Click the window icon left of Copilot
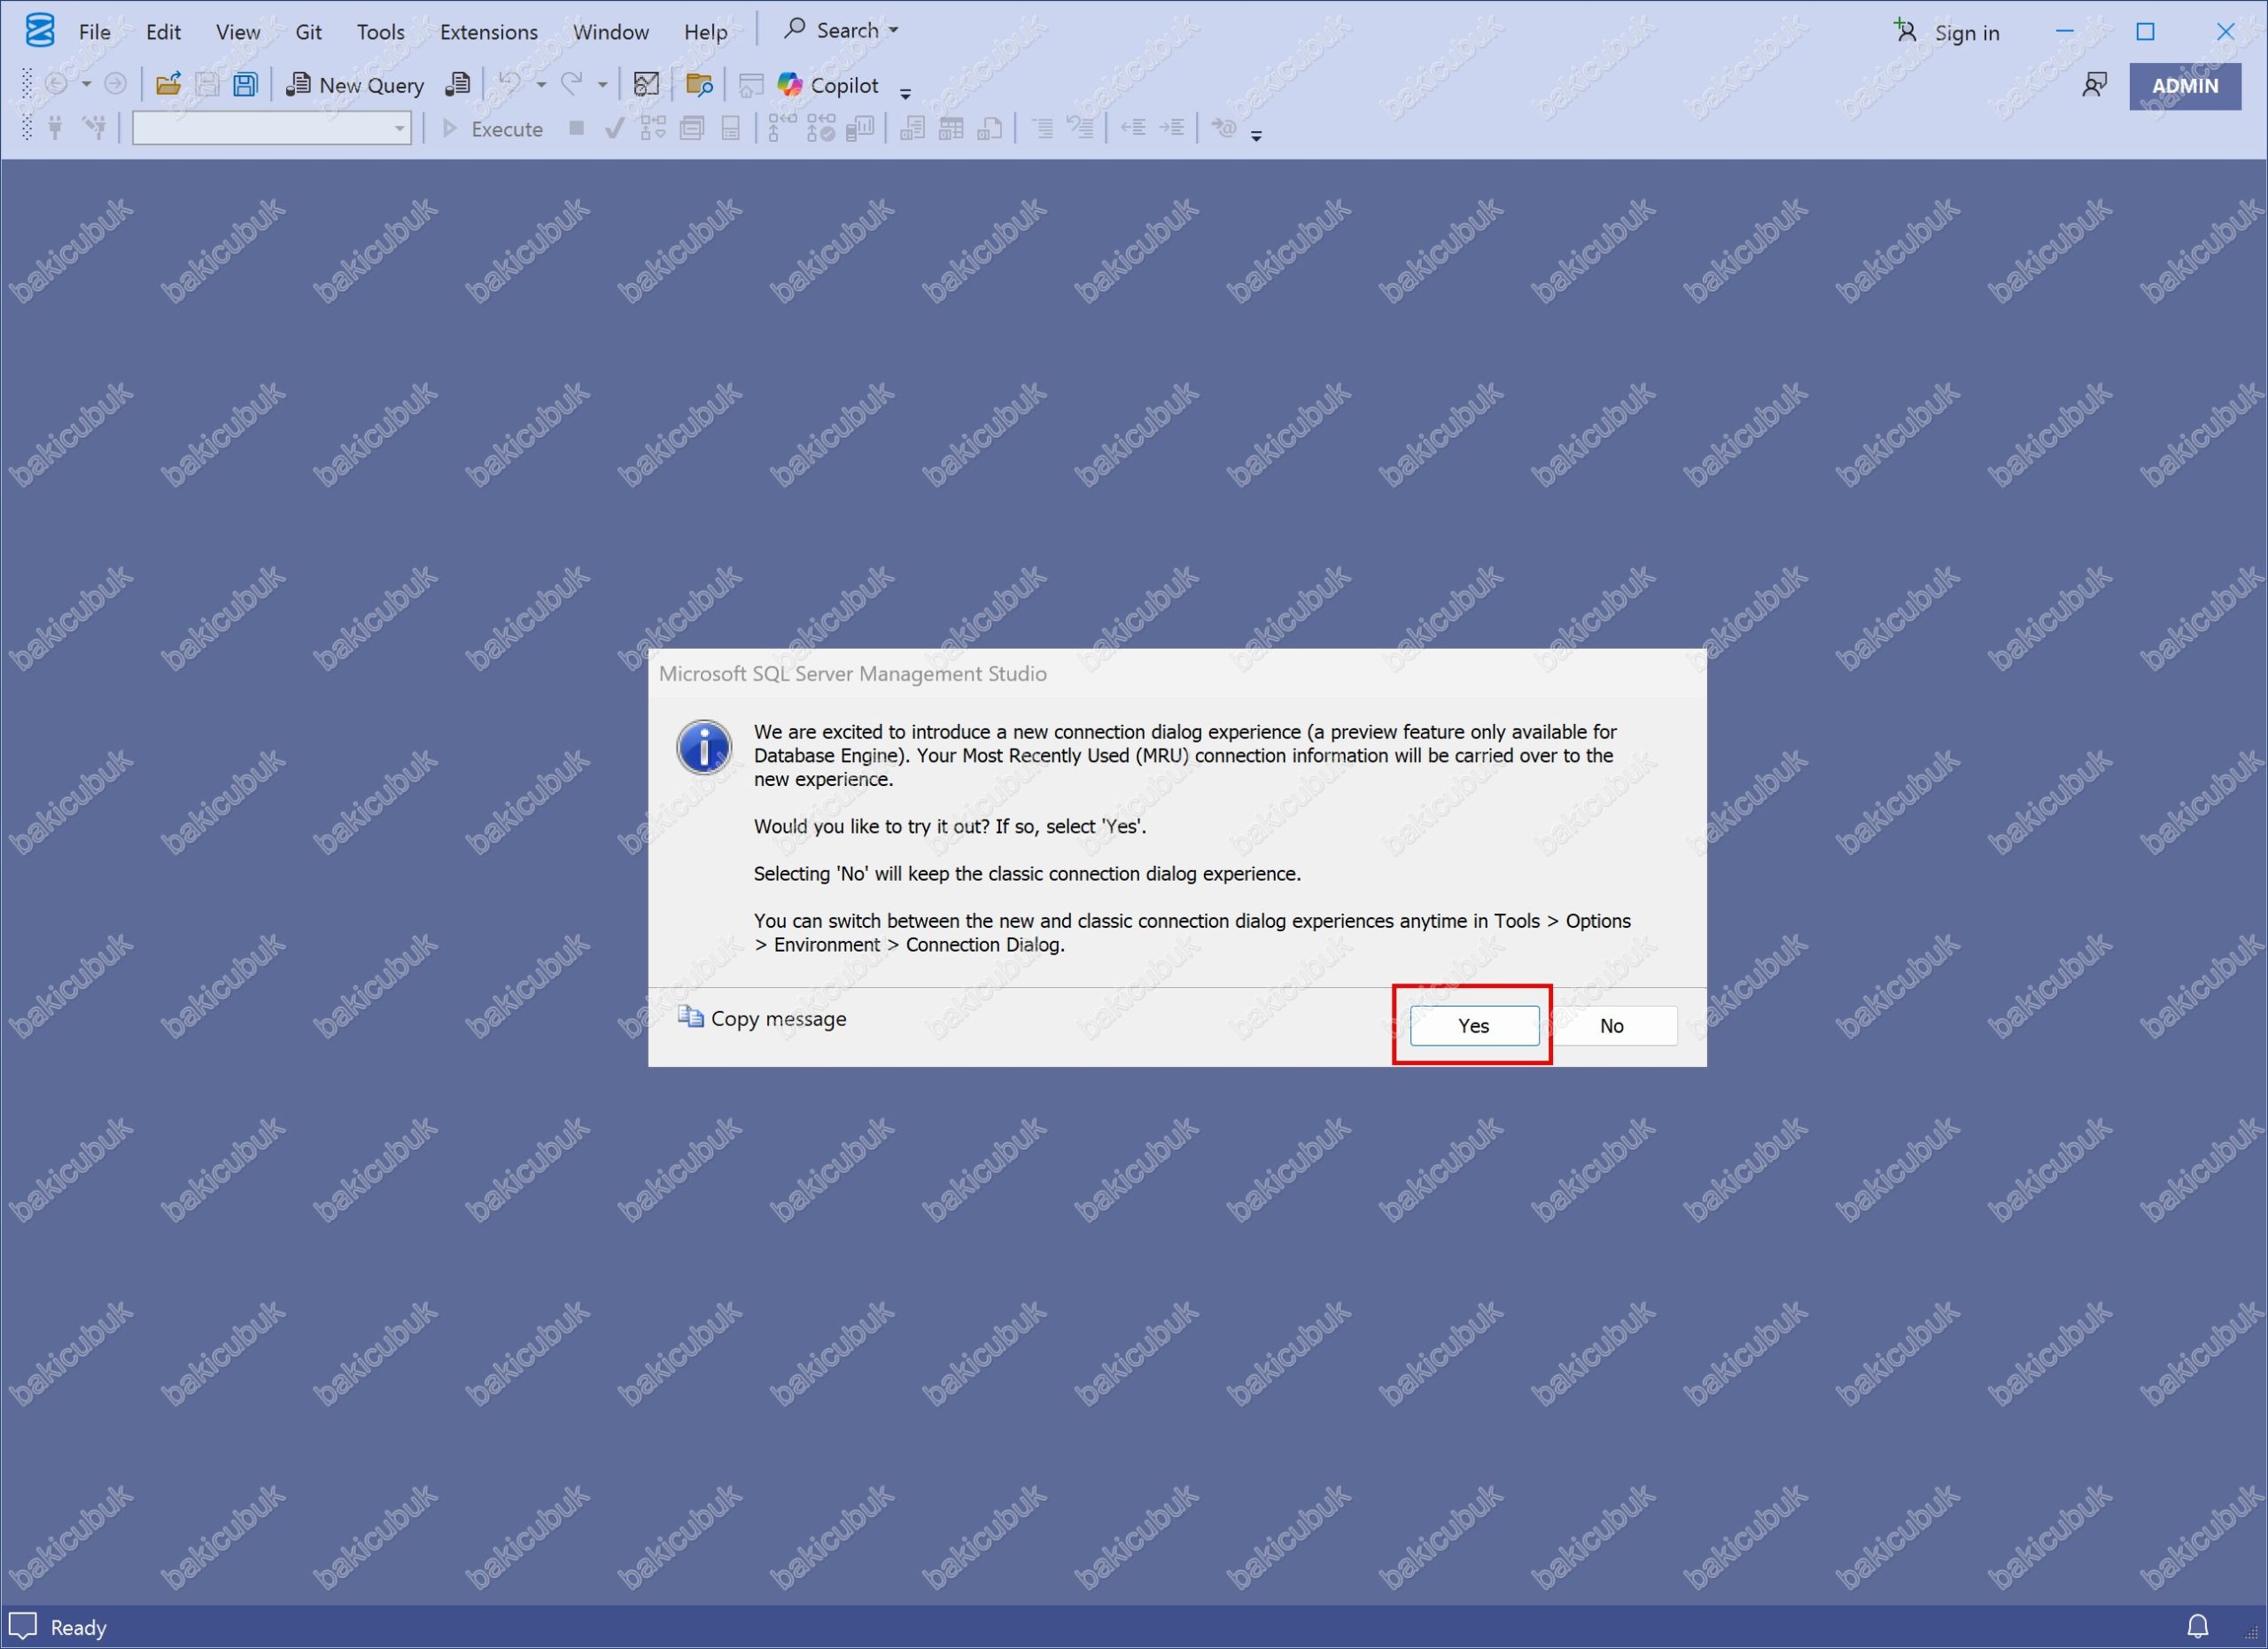 coord(751,85)
